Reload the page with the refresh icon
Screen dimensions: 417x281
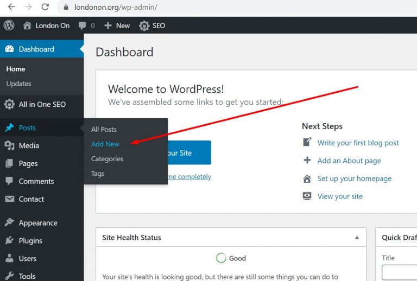point(45,7)
